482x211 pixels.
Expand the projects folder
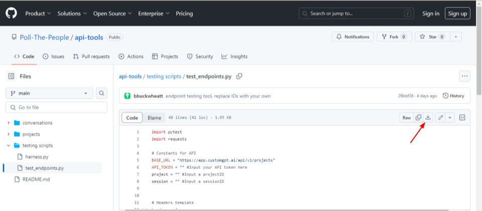[x=9, y=134]
